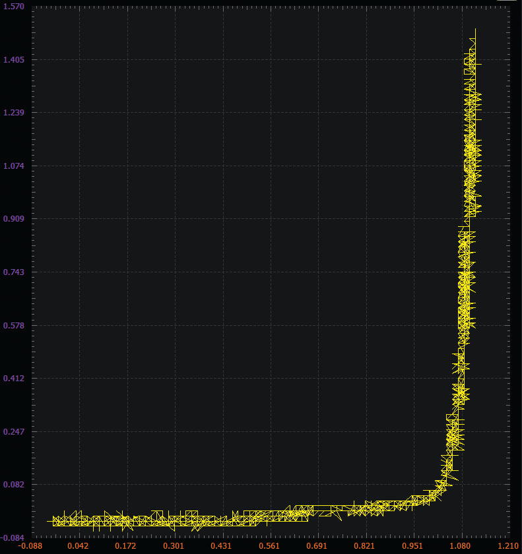Click the 0.691 horizontal axis label

tap(317, 546)
